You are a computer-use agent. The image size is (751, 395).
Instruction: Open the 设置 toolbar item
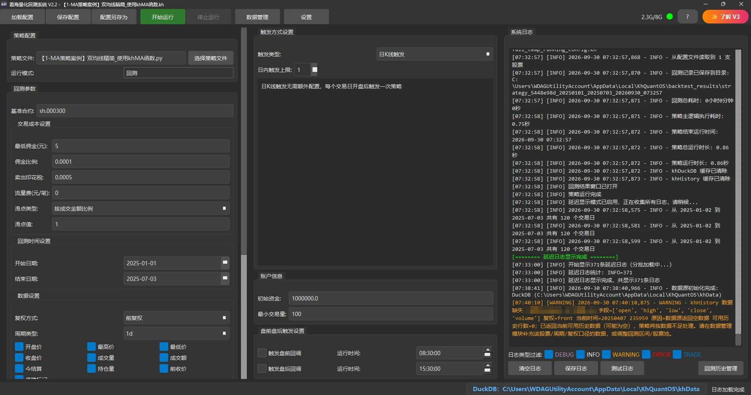click(x=306, y=17)
